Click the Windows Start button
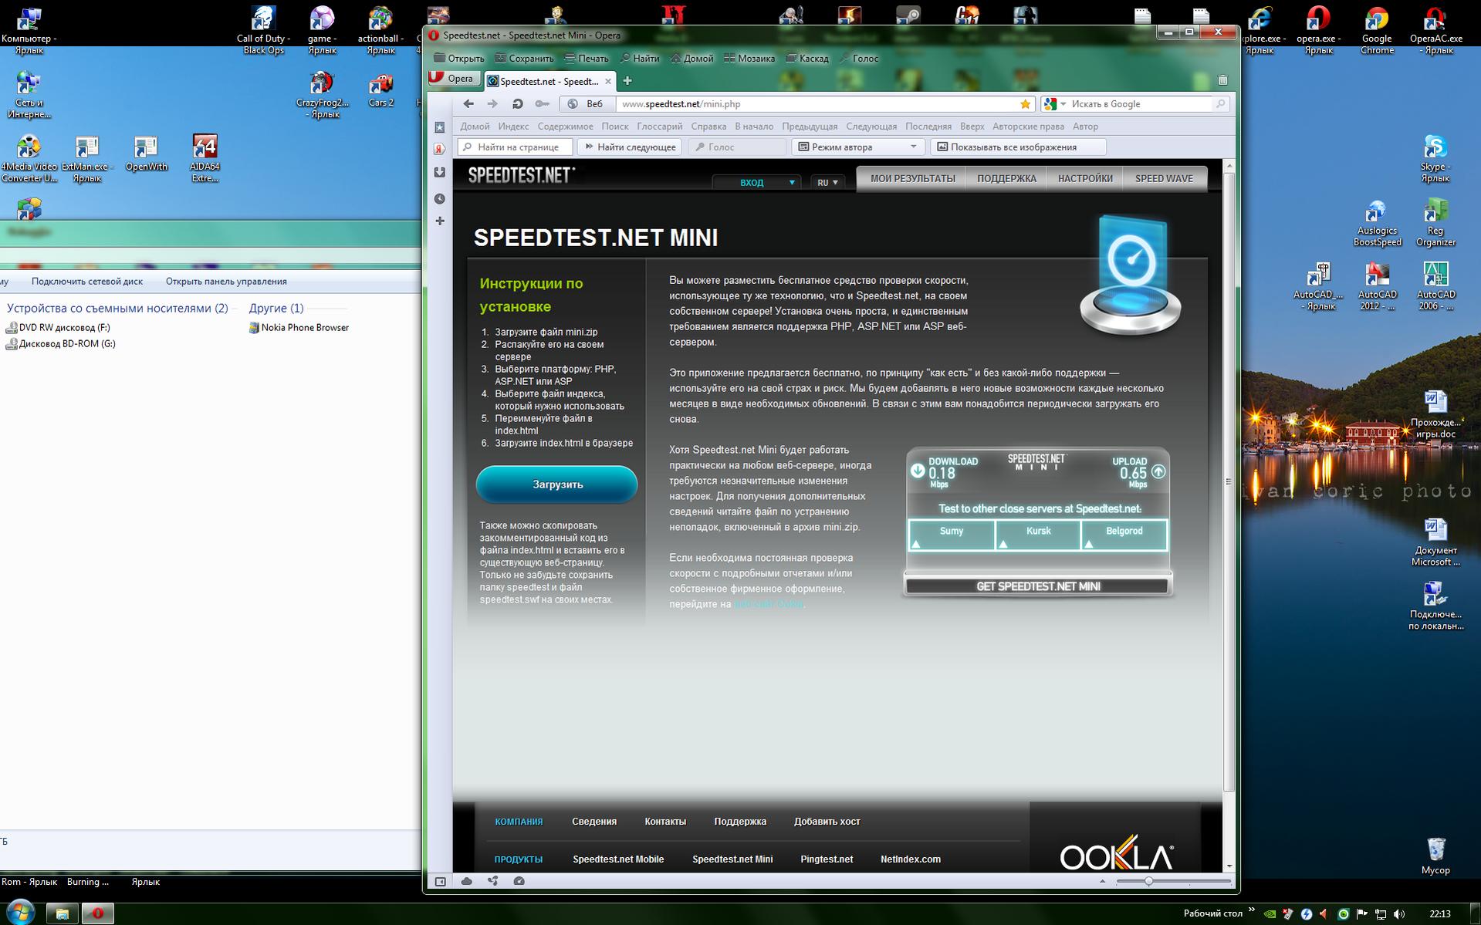 (x=20, y=913)
